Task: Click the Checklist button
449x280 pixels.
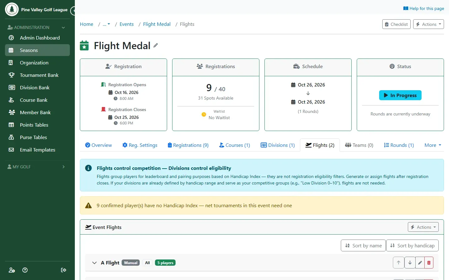Action: (396, 24)
